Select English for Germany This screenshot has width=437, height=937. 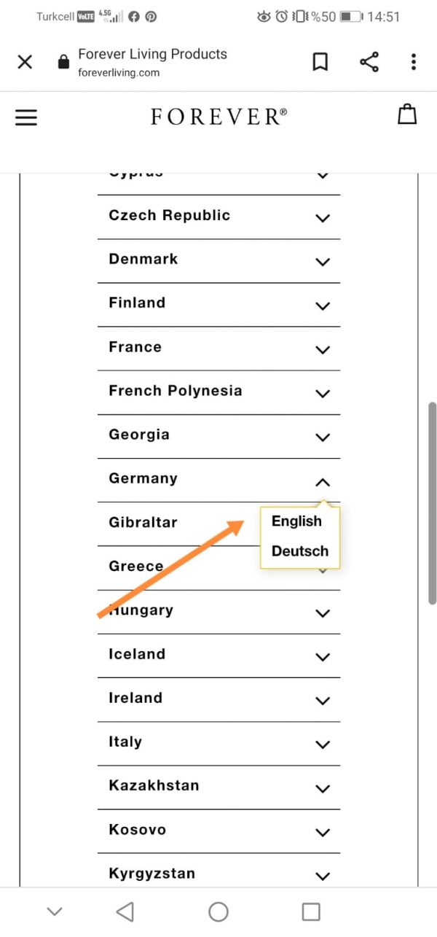click(296, 521)
